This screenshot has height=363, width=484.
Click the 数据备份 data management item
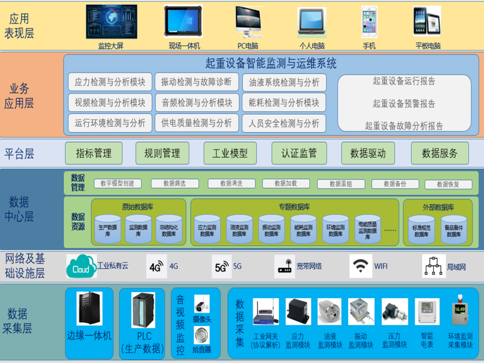pyautogui.click(x=395, y=184)
